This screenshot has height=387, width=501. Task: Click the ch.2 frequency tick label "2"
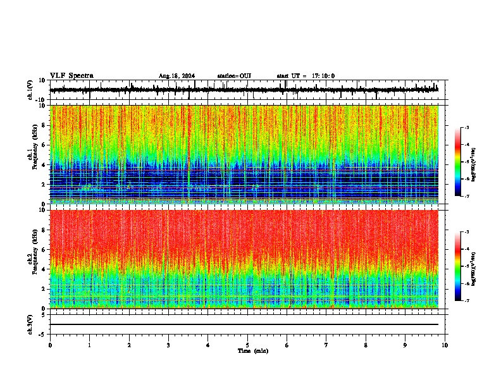[x=44, y=289]
